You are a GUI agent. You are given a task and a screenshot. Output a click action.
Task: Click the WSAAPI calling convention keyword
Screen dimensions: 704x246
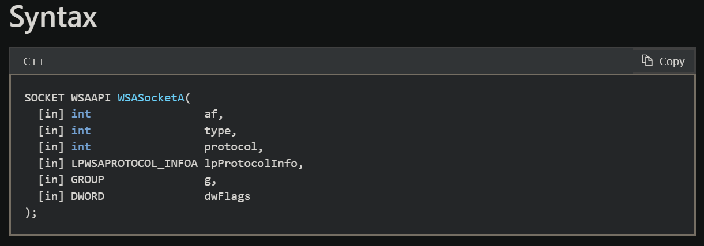coord(92,97)
